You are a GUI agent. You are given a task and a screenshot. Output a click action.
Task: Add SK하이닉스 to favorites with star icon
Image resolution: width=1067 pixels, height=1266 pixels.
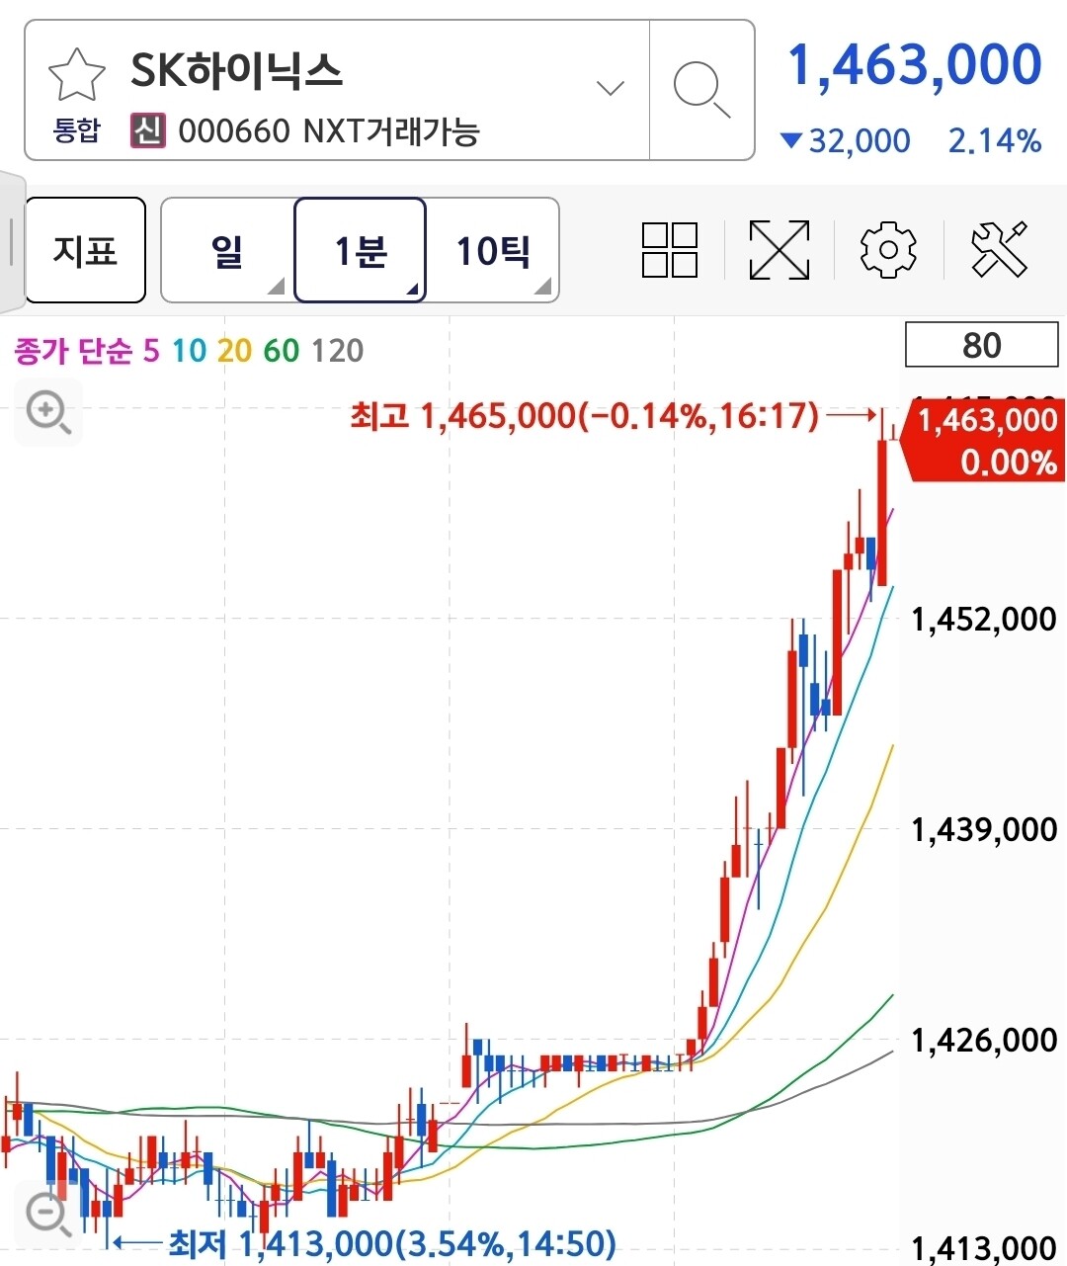tap(76, 74)
